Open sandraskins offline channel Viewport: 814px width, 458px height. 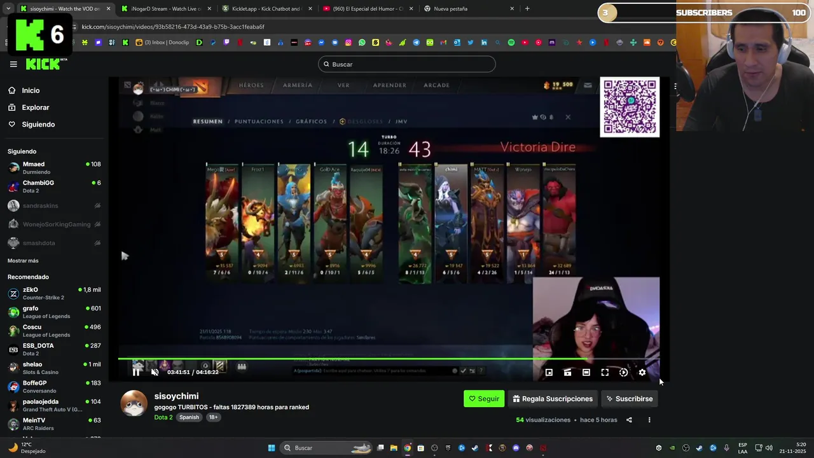tap(54, 205)
